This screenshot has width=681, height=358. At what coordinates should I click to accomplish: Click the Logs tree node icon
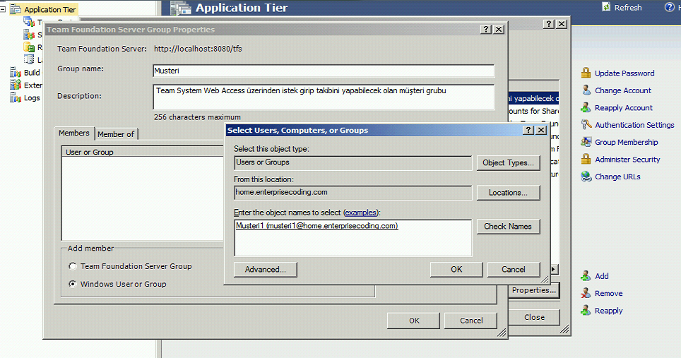(16, 97)
